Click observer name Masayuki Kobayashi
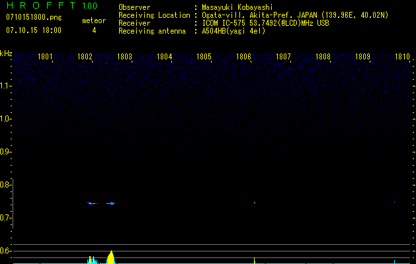 tap(237, 7)
